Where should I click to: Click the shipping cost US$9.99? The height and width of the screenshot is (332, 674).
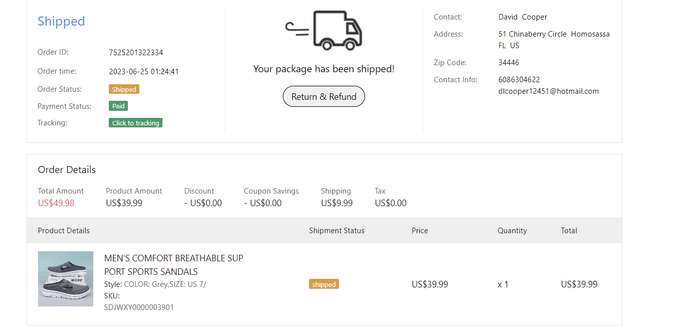[336, 203]
